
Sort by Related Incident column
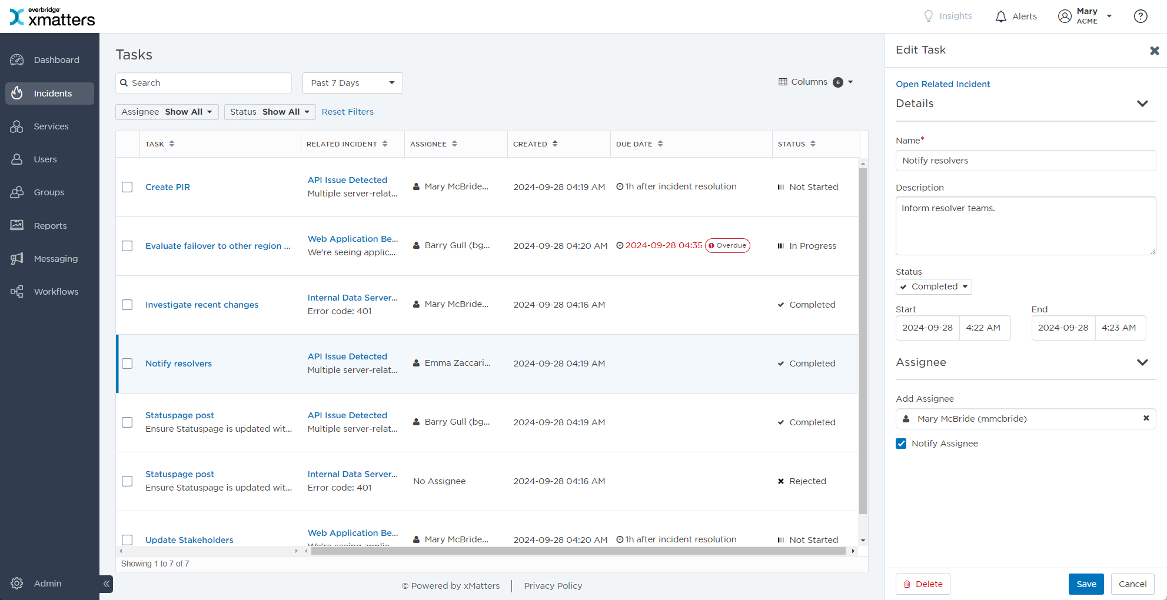point(385,144)
